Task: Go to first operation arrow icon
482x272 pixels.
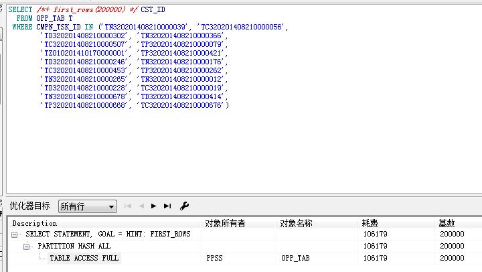Action: 128,206
